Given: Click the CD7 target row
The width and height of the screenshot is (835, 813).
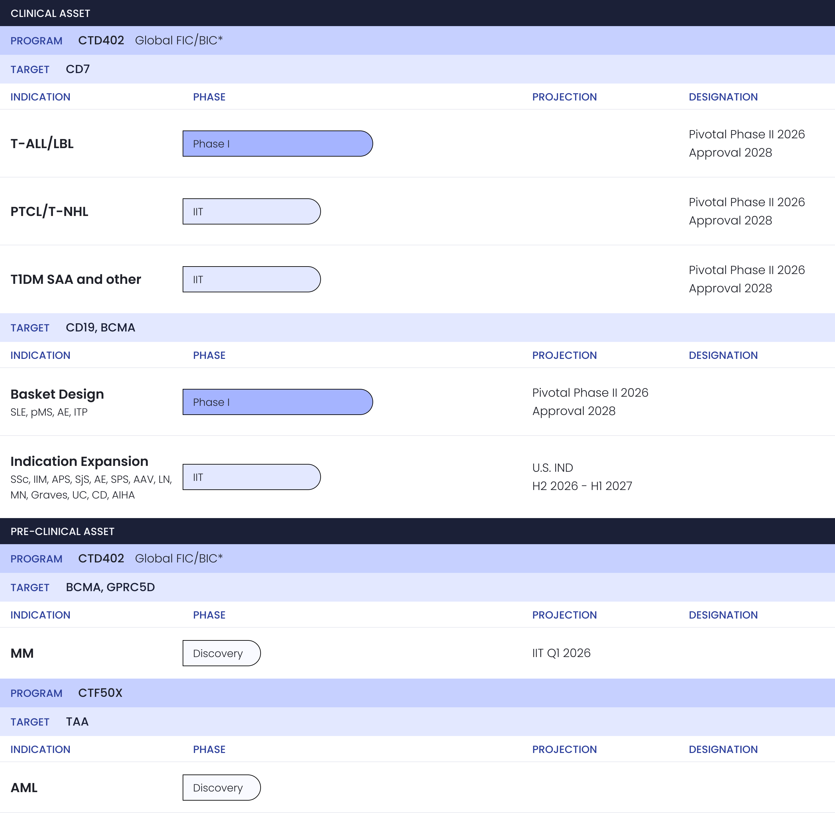Looking at the screenshot, I should tap(78, 69).
